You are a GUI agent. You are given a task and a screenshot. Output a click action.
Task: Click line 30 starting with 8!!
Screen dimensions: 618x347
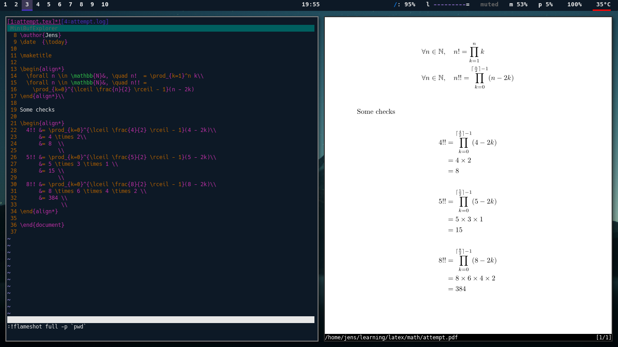(x=121, y=184)
